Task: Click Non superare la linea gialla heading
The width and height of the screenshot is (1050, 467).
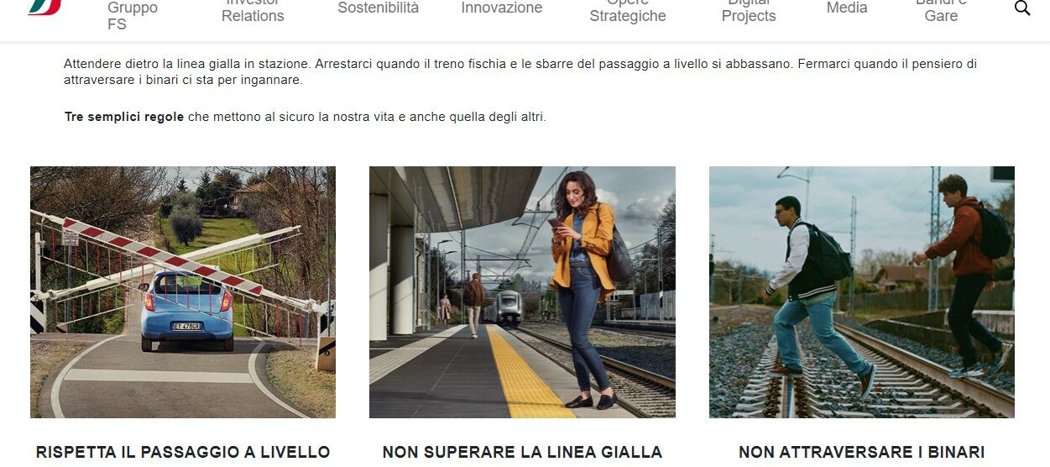Action: pyautogui.click(x=522, y=452)
